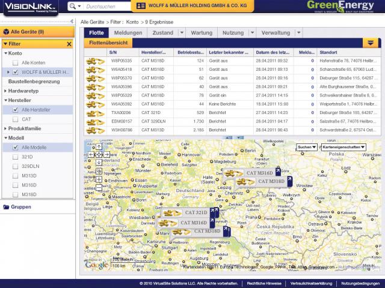Open the Karteneigenschaften dropdown
Viewport: 385px width, 288px height.
pos(343,147)
